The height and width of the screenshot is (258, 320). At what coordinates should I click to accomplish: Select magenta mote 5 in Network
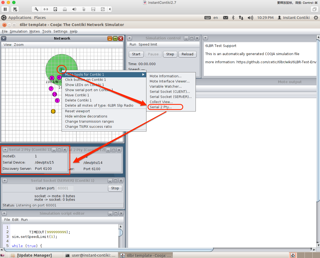tap(57, 100)
